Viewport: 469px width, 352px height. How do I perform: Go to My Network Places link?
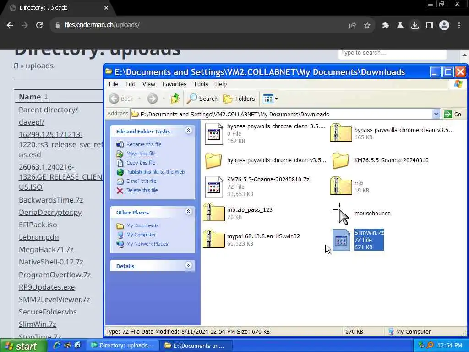pos(147,244)
